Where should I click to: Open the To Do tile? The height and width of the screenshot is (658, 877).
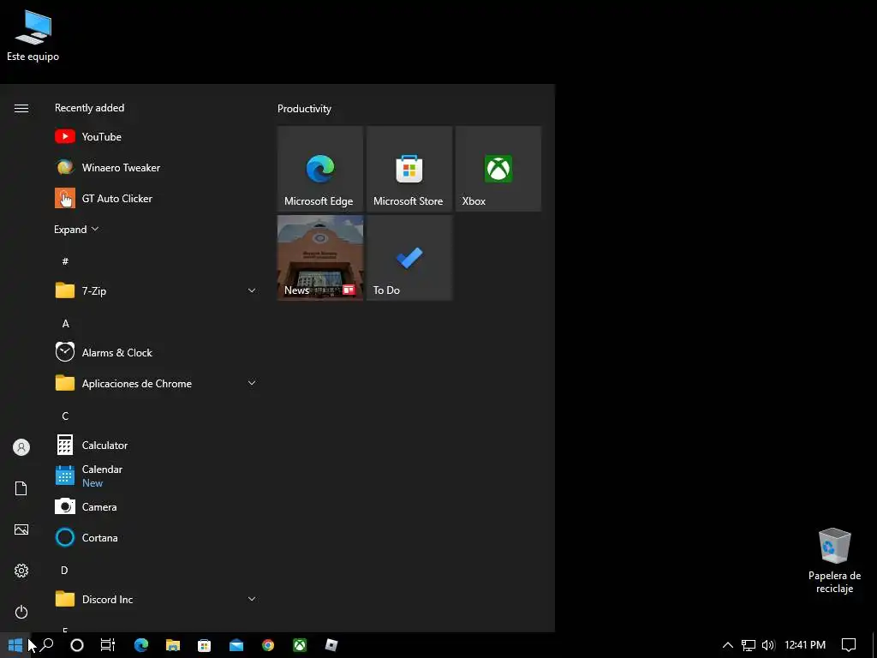(409, 258)
